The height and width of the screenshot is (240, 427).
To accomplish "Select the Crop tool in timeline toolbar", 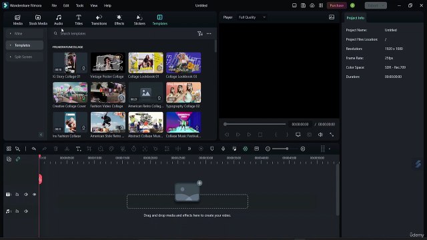I will tap(89, 149).
